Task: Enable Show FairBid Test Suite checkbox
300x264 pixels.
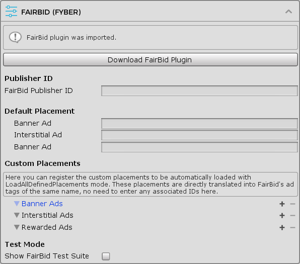Action: point(106,256)
